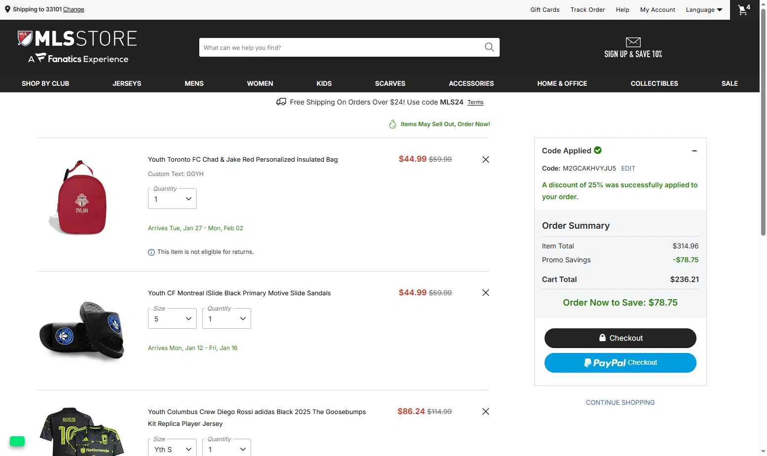This screenshot has height=456, width=767.
Task: Open quantity dropdown for Columbus Crew jersey
Action: click(x=226, y=448)
